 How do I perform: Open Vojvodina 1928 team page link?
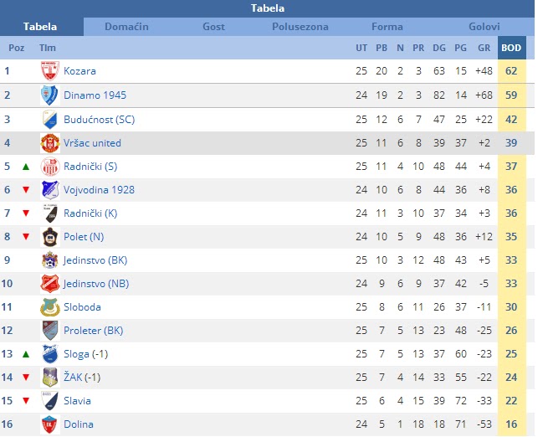tap(99, 190)
